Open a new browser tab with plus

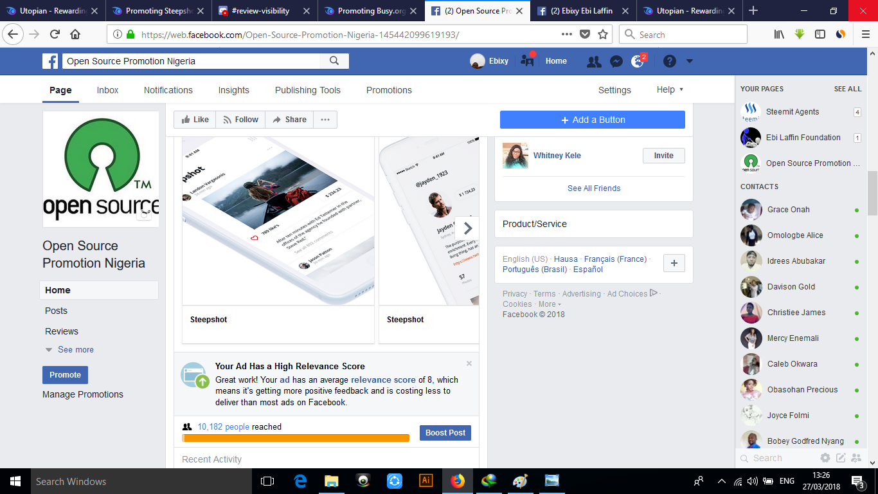click(x=753, y=10)
